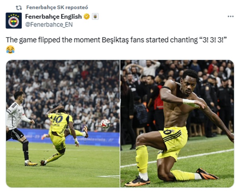
Task: Open the Fenerbahçe club logo avatar
Action: 14,21
